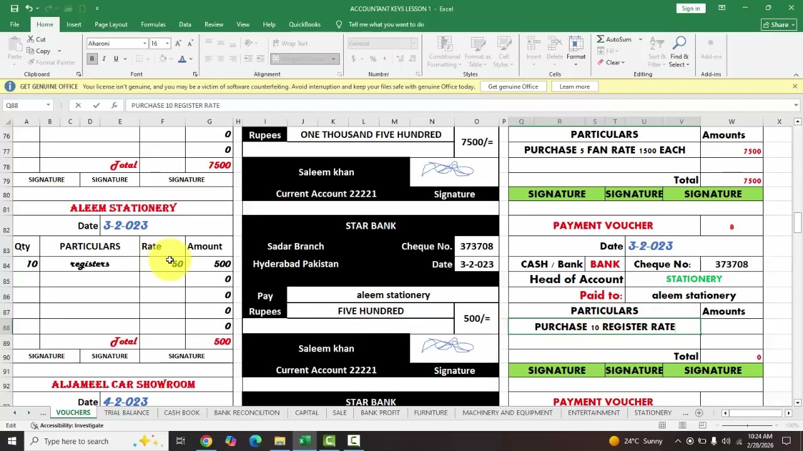This screenshot has width=803, height=451.
Task: Switch to the BANK RECONCILITION sheet
Action: coord(247,413)
